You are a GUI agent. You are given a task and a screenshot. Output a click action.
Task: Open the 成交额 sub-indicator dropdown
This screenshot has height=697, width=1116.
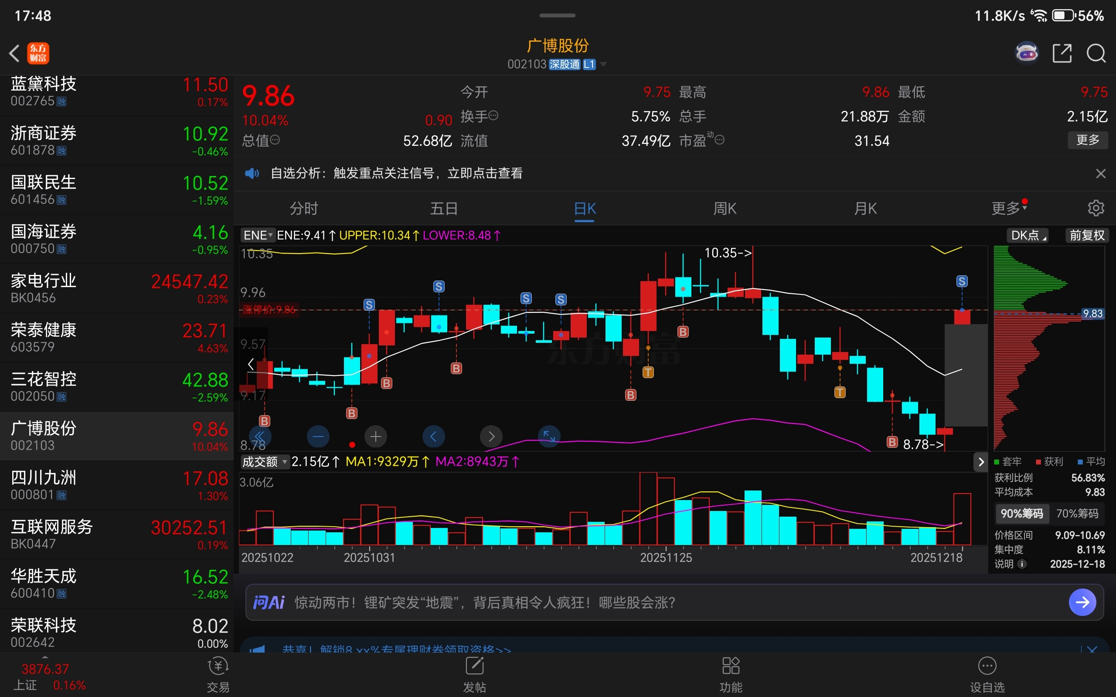point(265,461)
